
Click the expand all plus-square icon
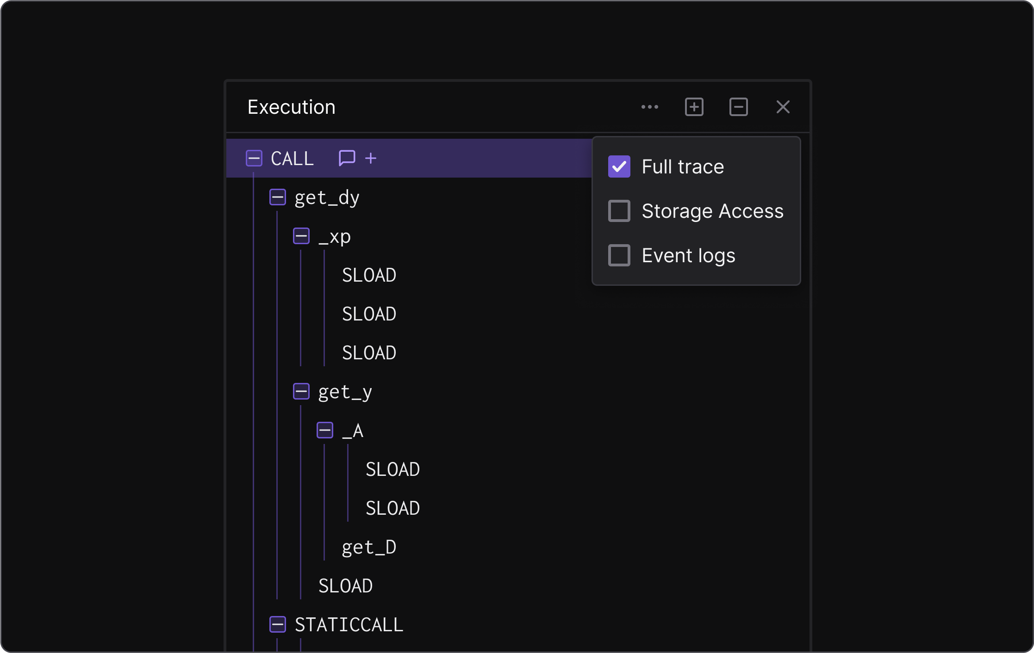coord(694,107)
